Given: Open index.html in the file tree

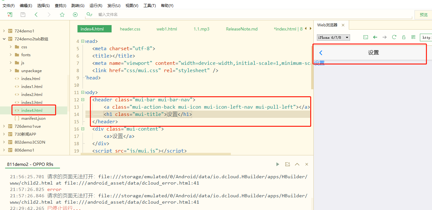Looking at the screenshot, I should click(x=31, y=78).
